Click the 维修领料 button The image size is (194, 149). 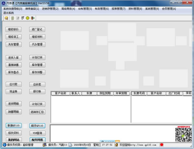click(38, 37)
